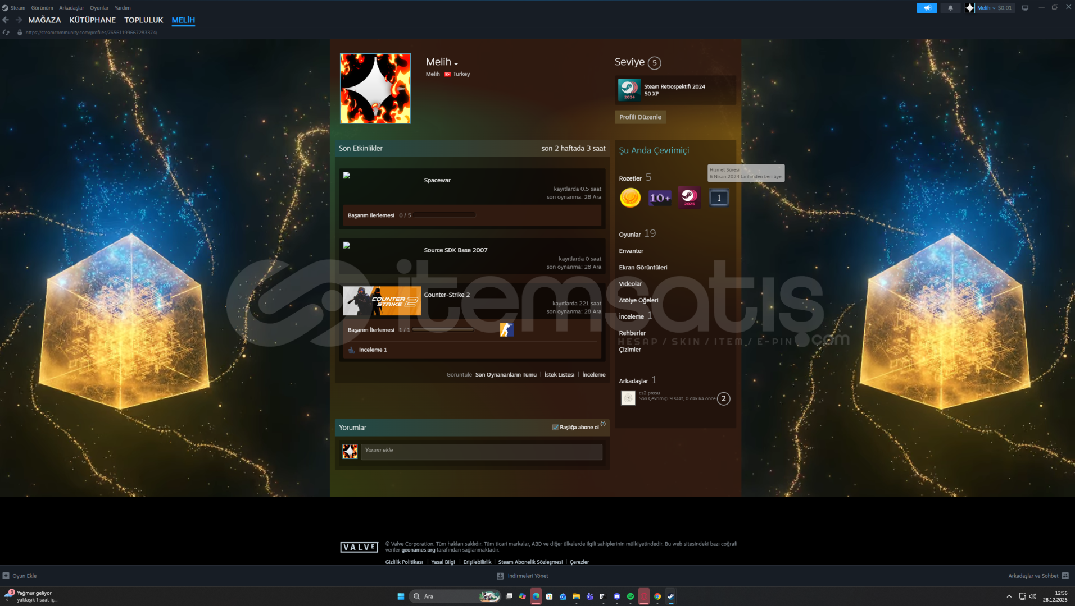Switch to the MAĞAZA tab

tap(44, 20)
